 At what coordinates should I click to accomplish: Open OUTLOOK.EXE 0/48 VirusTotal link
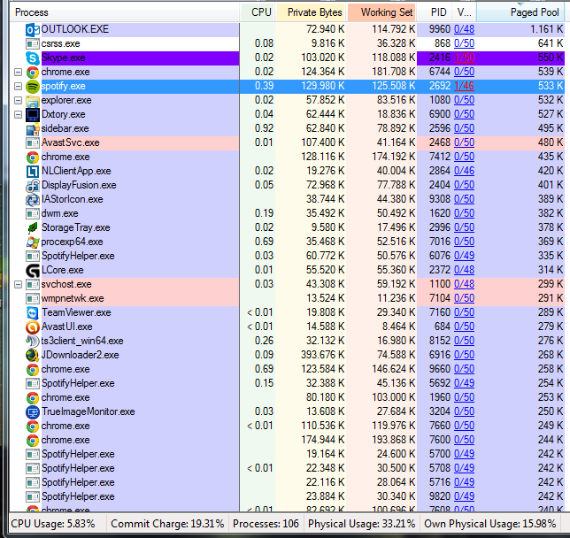tap(464, 29)
